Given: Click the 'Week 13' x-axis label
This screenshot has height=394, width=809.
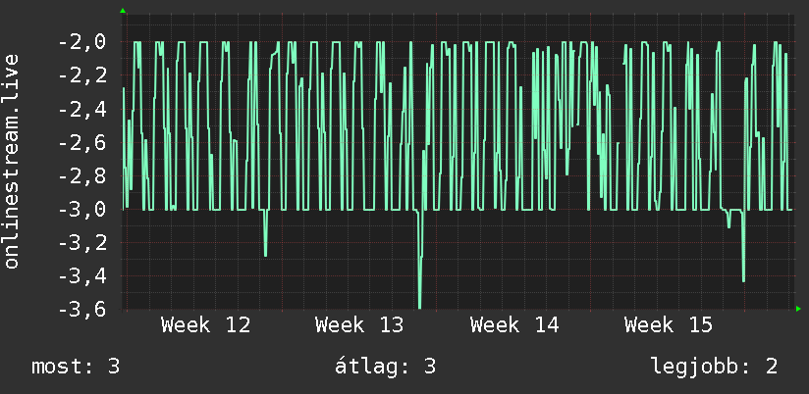Looking at the screenshot, I should point(359,325).
